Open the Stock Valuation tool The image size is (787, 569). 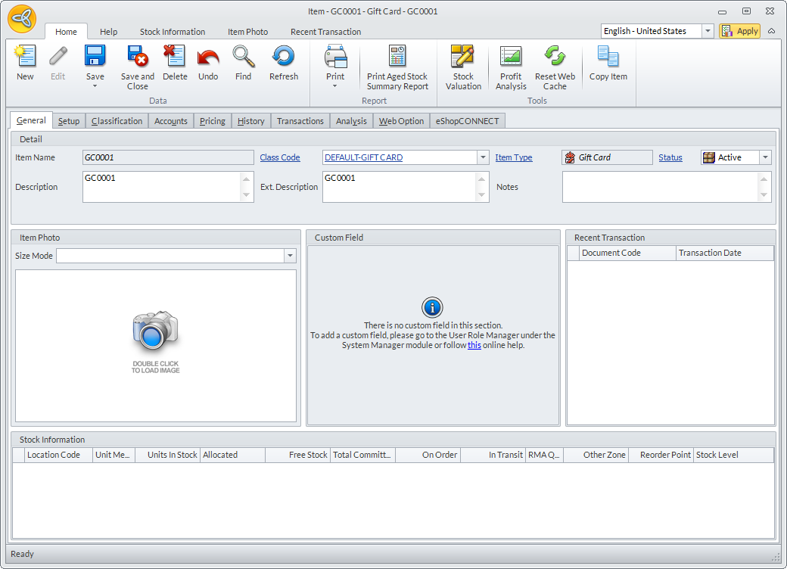pyautogui.click(x=463, y=58)
